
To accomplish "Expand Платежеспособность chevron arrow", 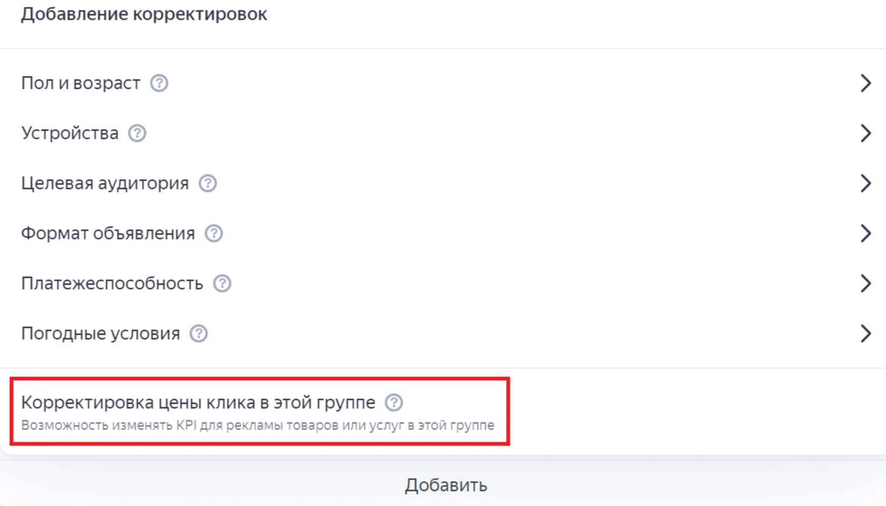I will coord(865,283).
